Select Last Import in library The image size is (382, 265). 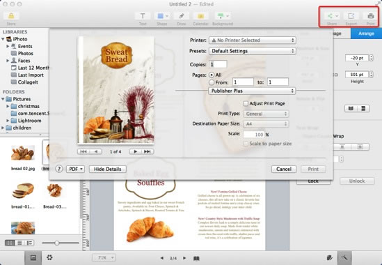pyautogui.click(x=31, y=75)
